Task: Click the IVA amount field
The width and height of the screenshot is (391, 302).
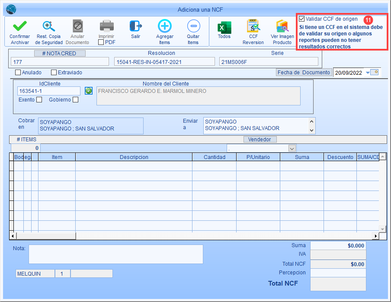Action: pos(338,254)
